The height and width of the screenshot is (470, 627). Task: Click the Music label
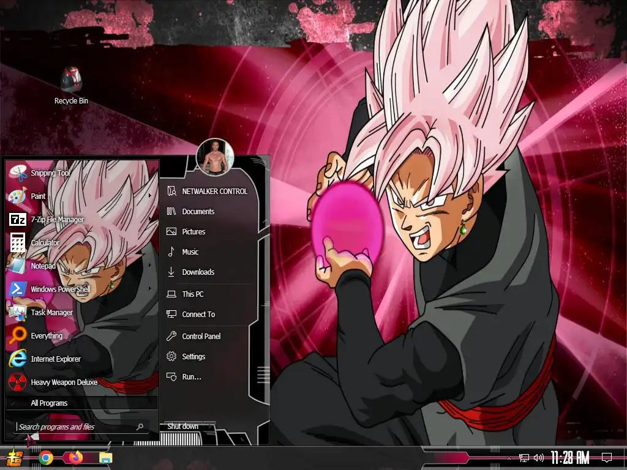click(x=190, y=252)
